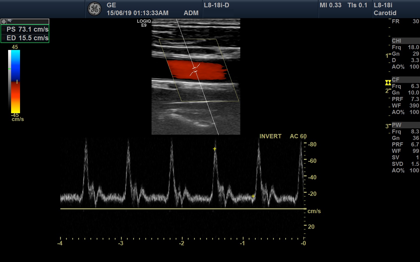
Task: Click the small cursor icon in results titlebar
Action: click(10, 21)
